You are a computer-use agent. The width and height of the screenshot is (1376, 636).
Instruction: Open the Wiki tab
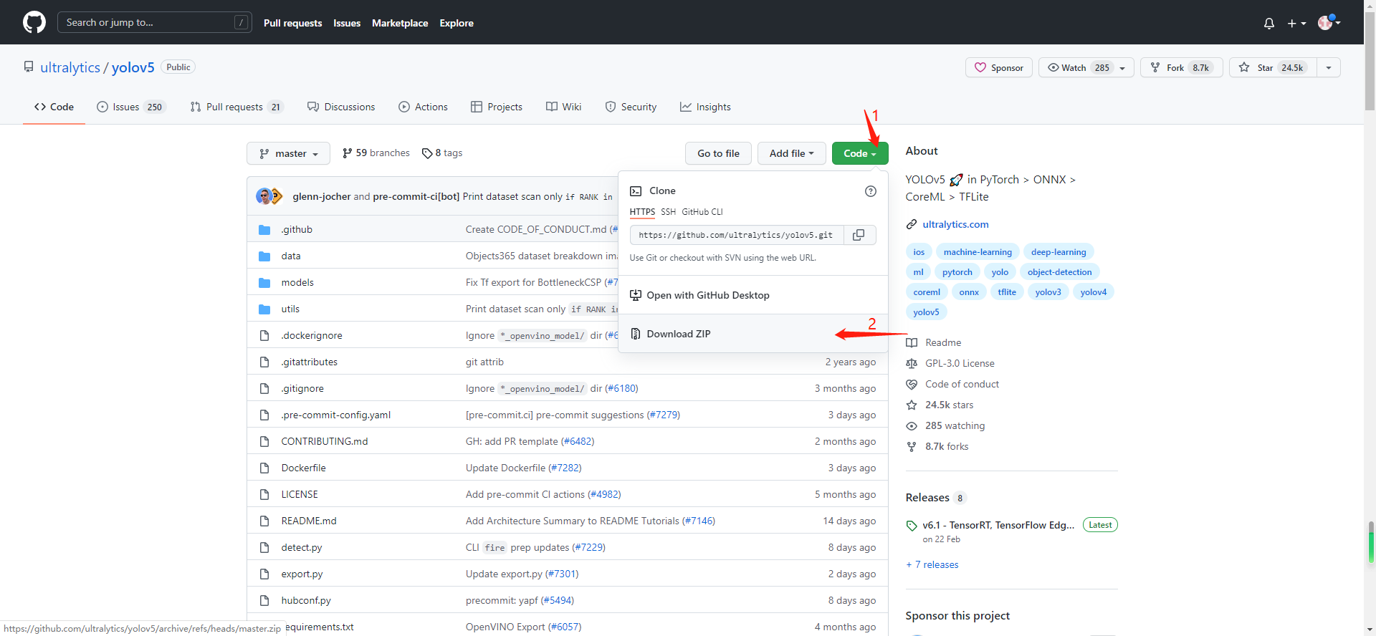pos(563,107)
